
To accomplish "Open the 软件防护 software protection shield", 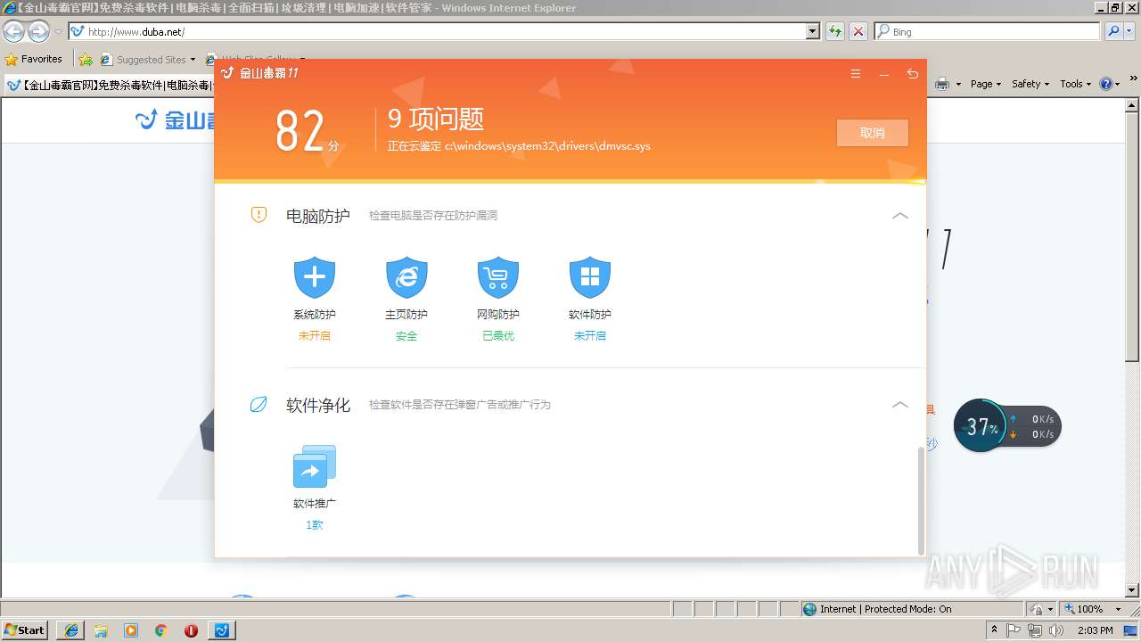I will pos(590,277).
